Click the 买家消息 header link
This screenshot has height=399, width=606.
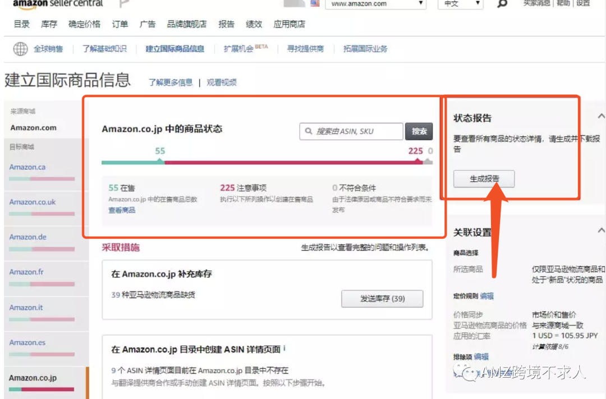pos(537,3)
